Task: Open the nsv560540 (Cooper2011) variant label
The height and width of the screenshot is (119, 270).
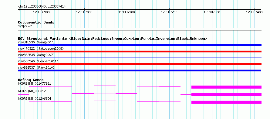Action: click(x=38, y=61)
